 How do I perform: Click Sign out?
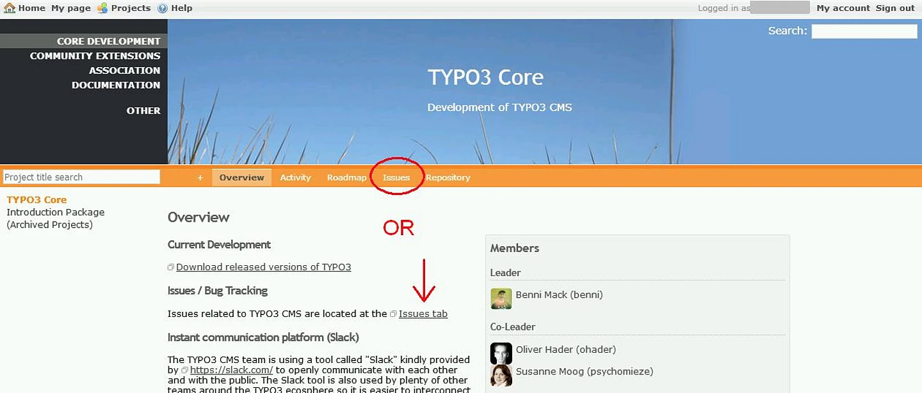(x=894, y=8)
